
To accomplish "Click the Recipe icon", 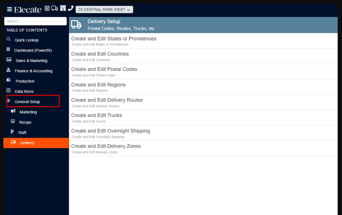I will tap(13, 121).
